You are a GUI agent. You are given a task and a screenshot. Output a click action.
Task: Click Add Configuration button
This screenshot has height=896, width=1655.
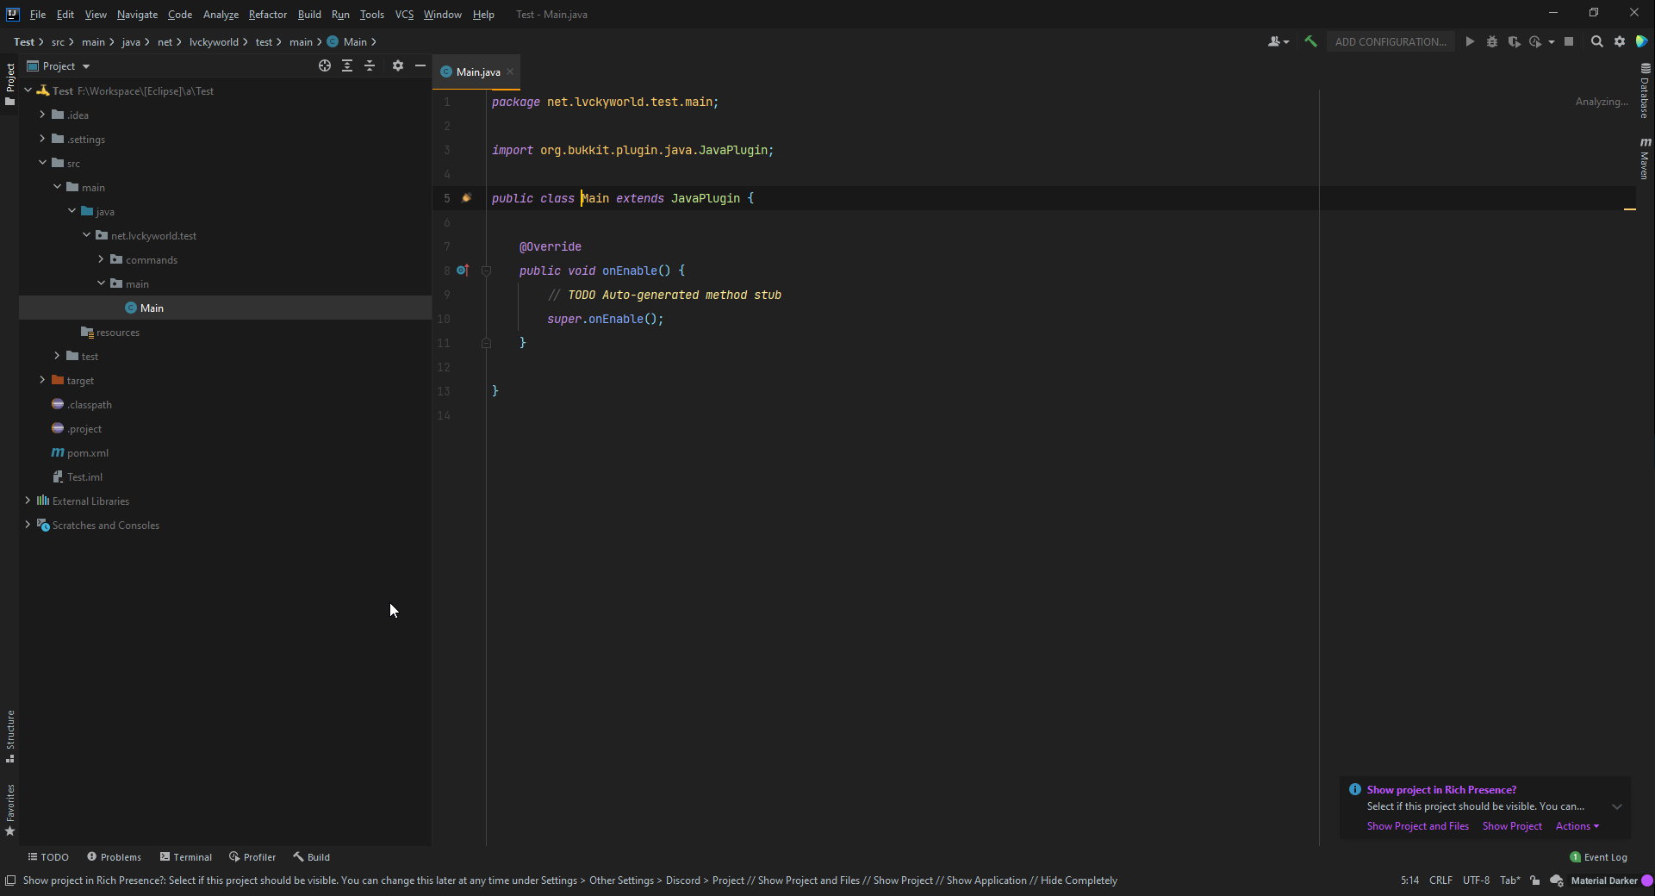pos(1390,41)
